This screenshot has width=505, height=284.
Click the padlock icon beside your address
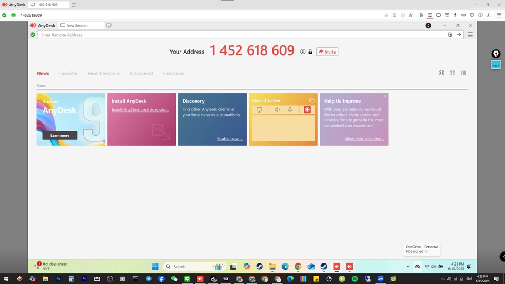pos(310,52)
